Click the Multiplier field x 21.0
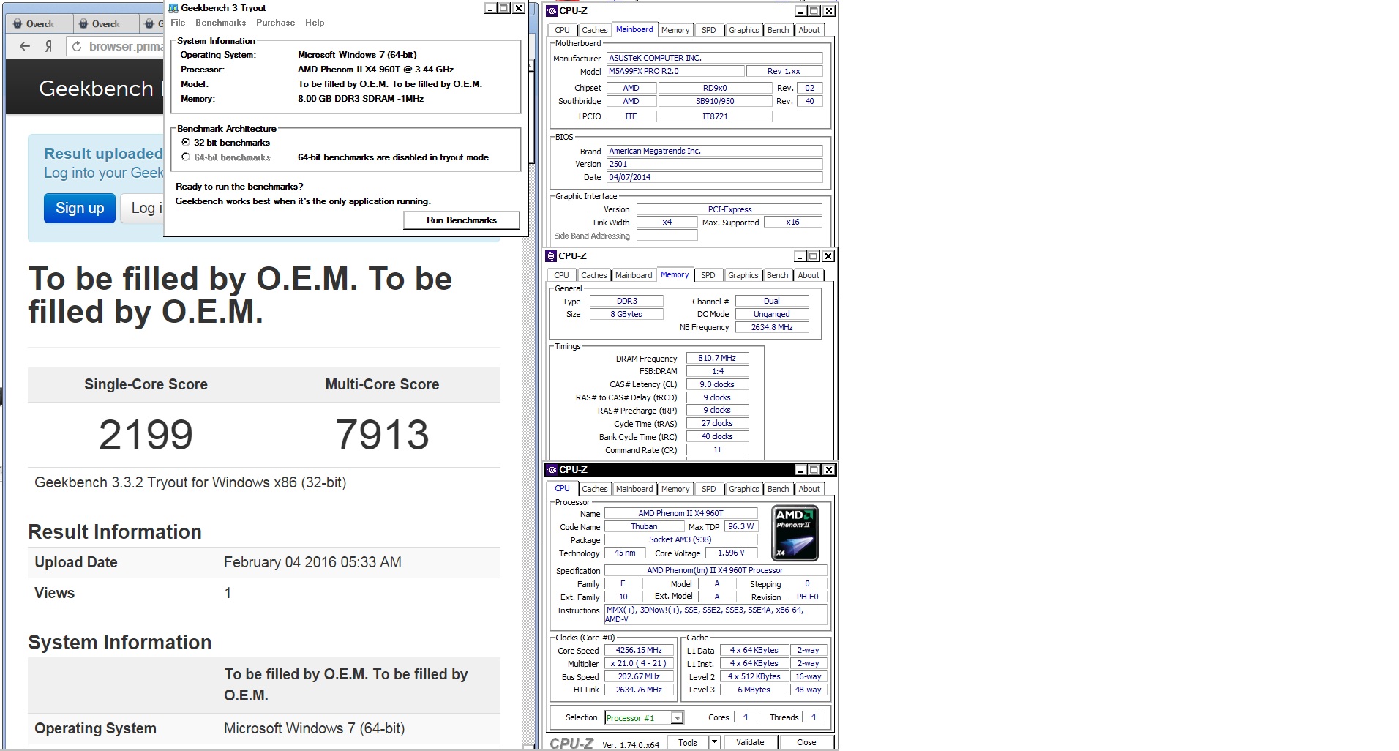1399x751 pixels. click(639, 663)
